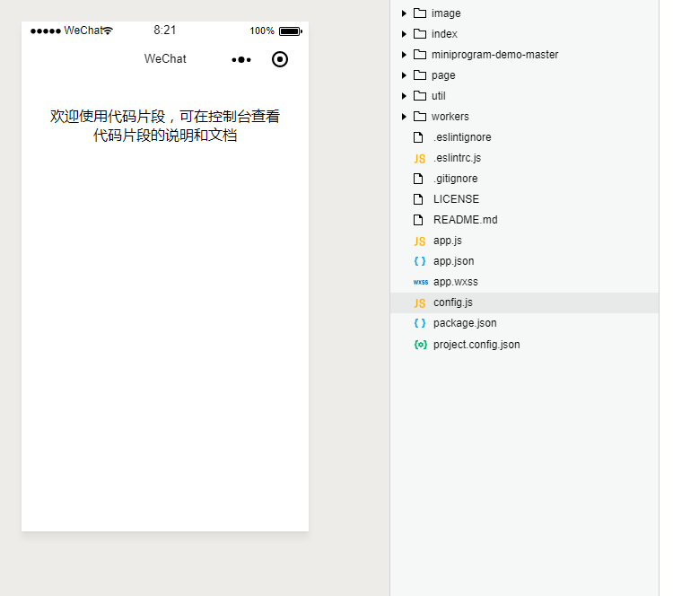Click the welcome text 欢迎使用代码片段

108,117
